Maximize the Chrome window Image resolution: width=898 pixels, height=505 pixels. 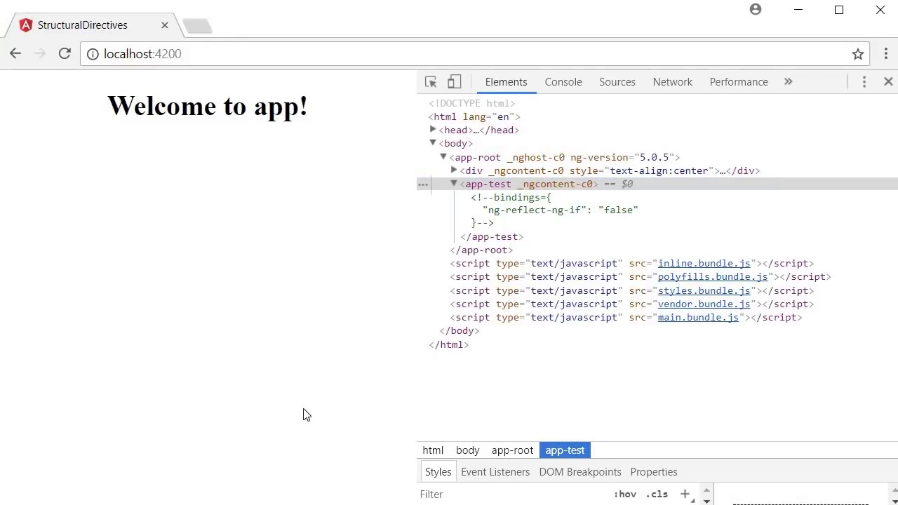[839, 10]
